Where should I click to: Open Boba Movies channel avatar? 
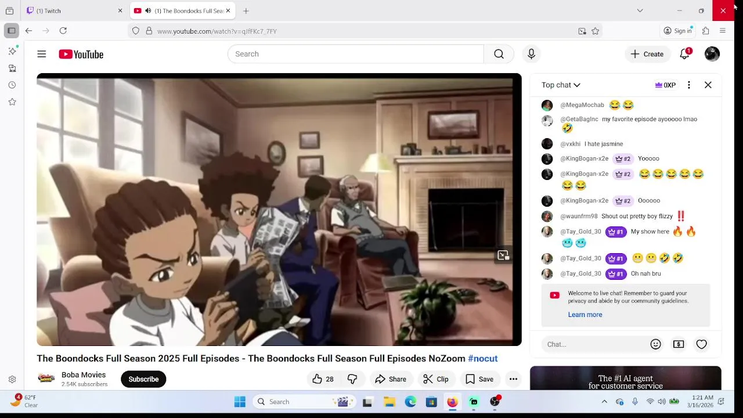(x=46, y=379)
